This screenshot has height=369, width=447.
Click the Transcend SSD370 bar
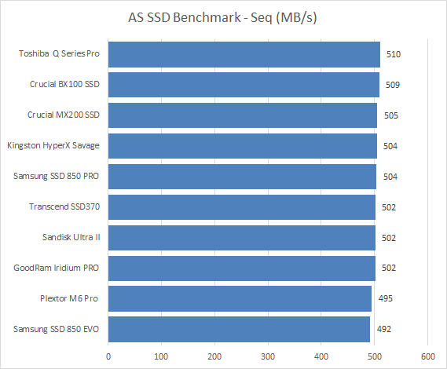coord(242,207)
